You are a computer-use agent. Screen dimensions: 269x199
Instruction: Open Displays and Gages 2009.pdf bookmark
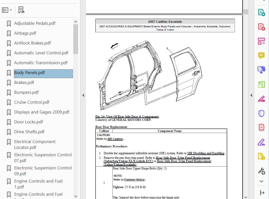[42, 112]
